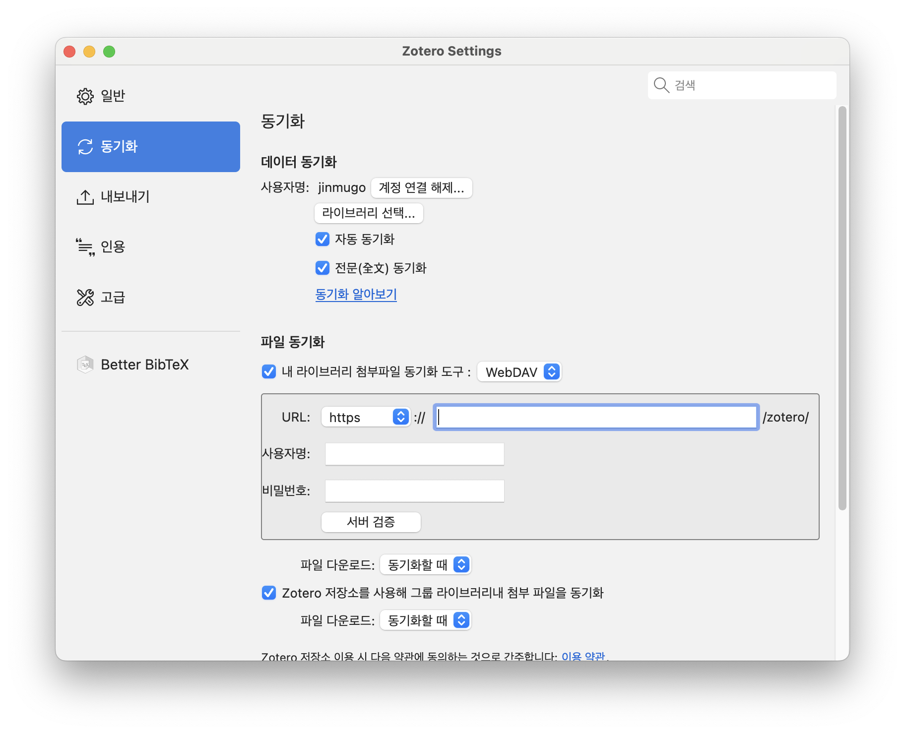Open the https protocol dropdown
The image size is (905, 734).
(366, 417)
